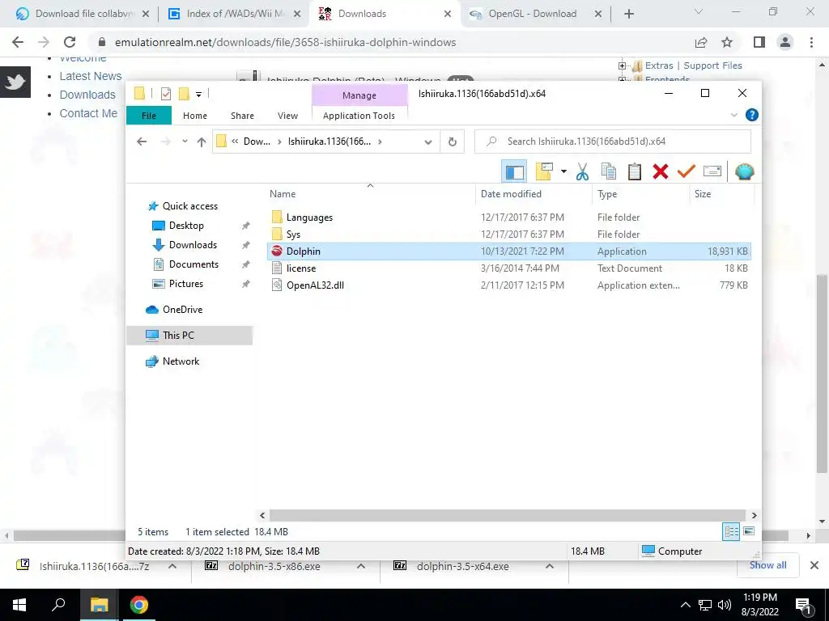Viewport: 829px width, 621px height.
Task: Open Documents in navigation pane
Action: (193, 264)
